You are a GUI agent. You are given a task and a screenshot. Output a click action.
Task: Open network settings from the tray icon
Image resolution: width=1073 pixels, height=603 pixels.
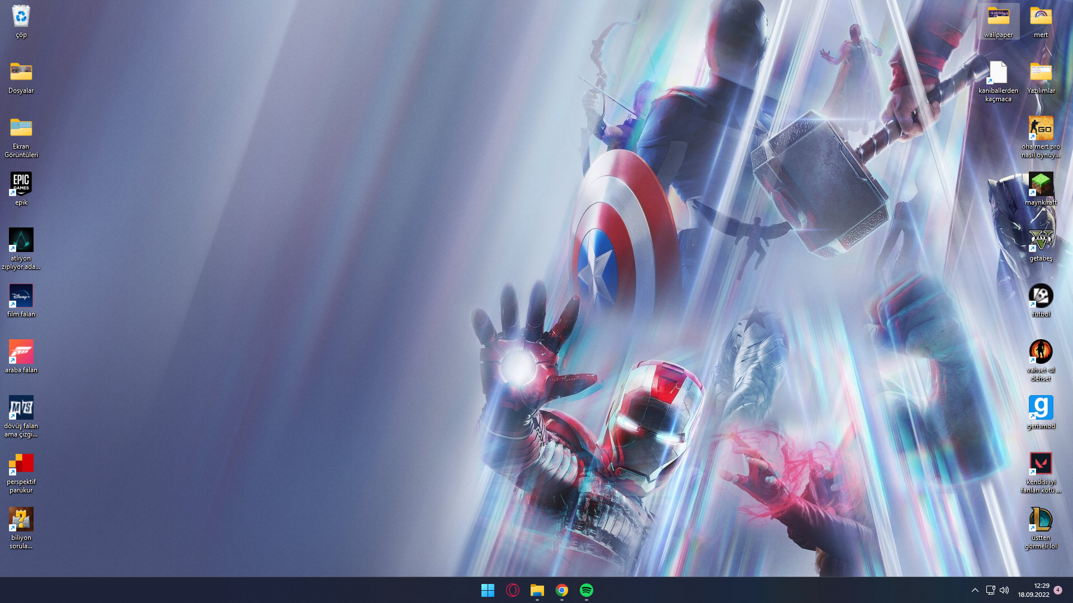990,590
